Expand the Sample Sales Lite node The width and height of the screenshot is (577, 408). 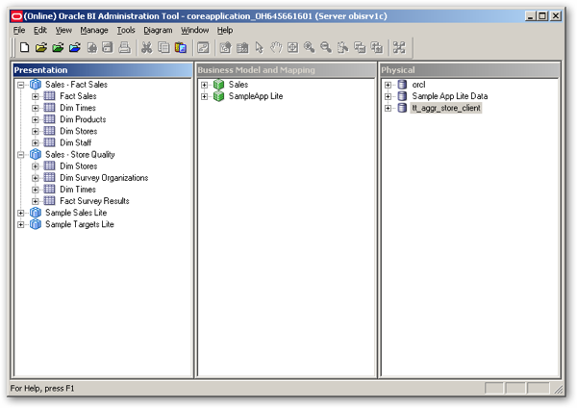[20, 213]
